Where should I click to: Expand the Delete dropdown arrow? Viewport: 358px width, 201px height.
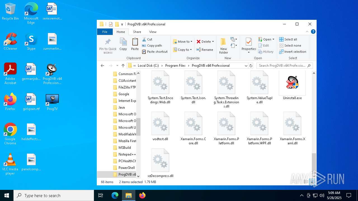click(x=213, y=42)
